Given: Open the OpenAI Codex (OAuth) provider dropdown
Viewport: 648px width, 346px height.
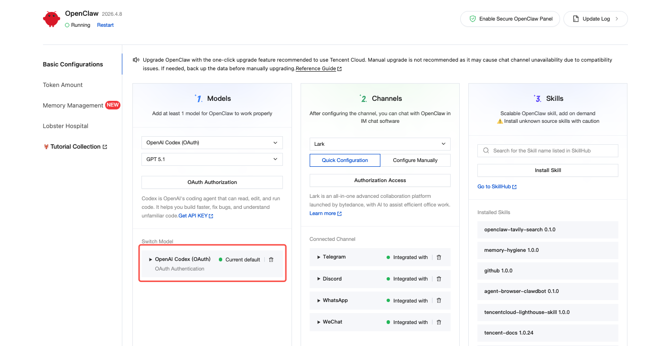Looking at the screenshot, I should (212, 142).
